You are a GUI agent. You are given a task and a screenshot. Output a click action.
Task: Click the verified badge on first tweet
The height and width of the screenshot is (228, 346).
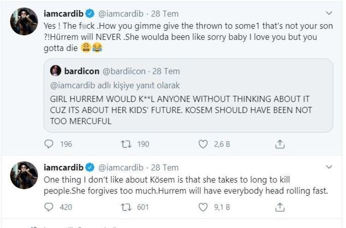(90, 14)
